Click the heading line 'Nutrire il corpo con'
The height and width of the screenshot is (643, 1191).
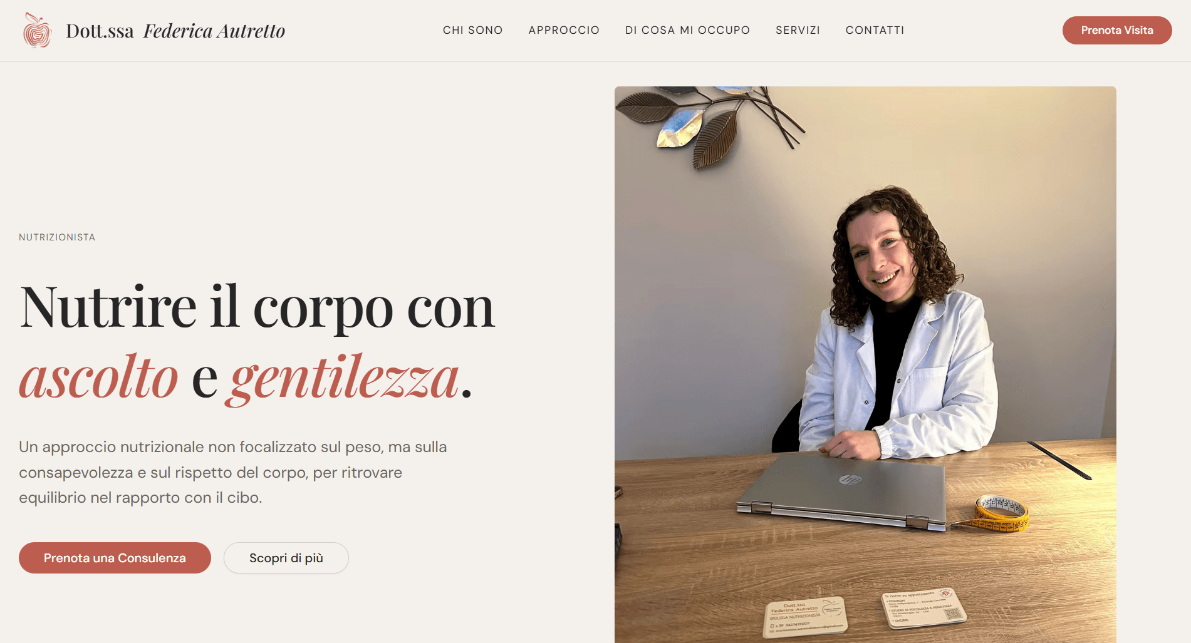(257, 307)
